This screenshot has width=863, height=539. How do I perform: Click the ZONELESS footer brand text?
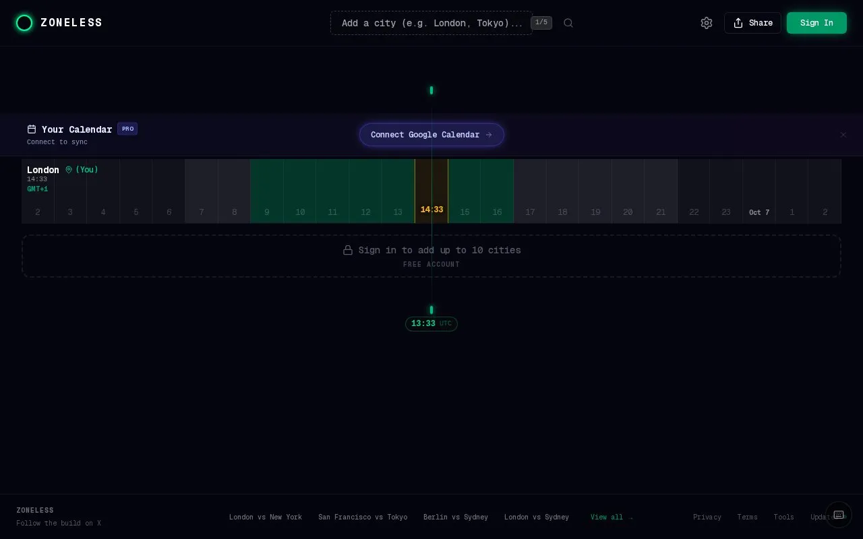click(35, 511)
